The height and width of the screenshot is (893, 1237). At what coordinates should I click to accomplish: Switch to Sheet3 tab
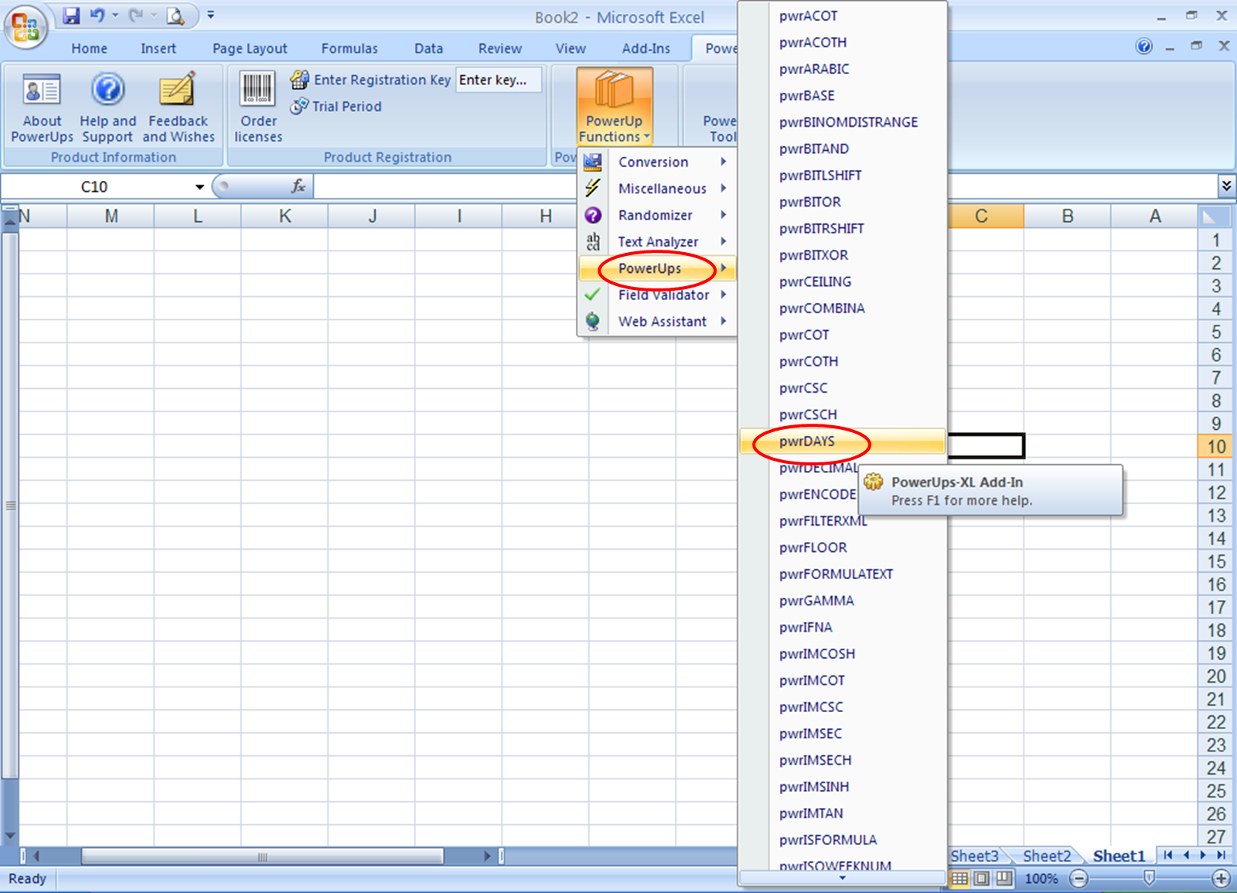pos(974,856)
